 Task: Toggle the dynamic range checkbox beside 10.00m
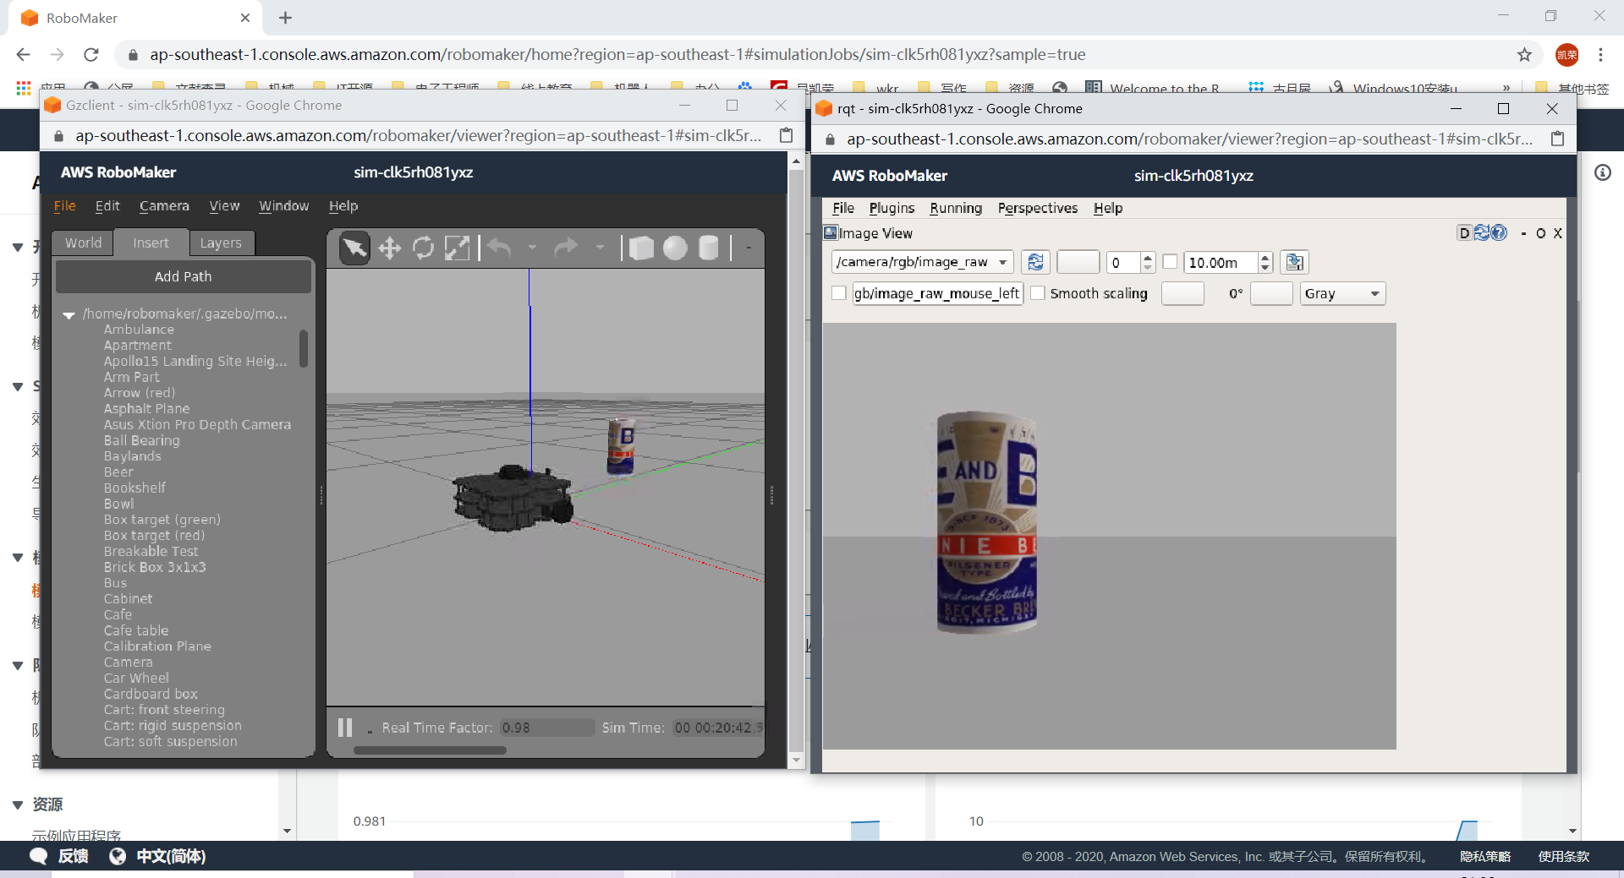tap(1170, 262)
